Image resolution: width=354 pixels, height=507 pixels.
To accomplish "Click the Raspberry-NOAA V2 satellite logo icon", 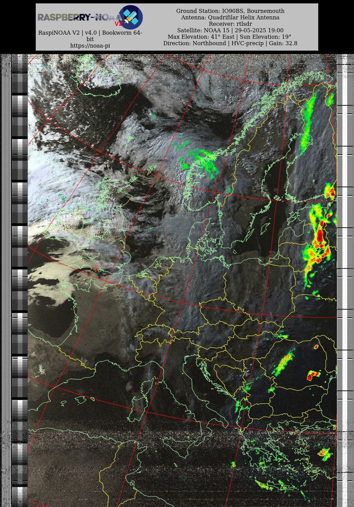I will coord(131,17).
